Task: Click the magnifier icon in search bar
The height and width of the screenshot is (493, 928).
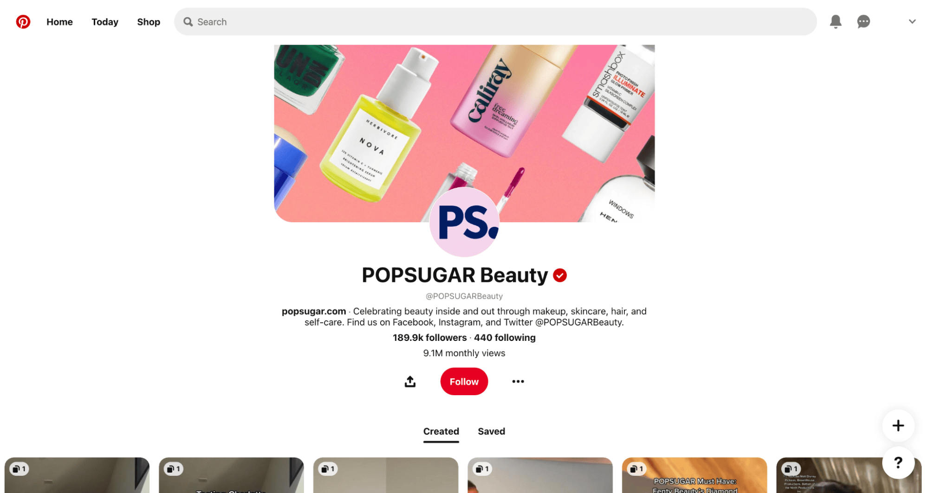Action: (188, 22)
